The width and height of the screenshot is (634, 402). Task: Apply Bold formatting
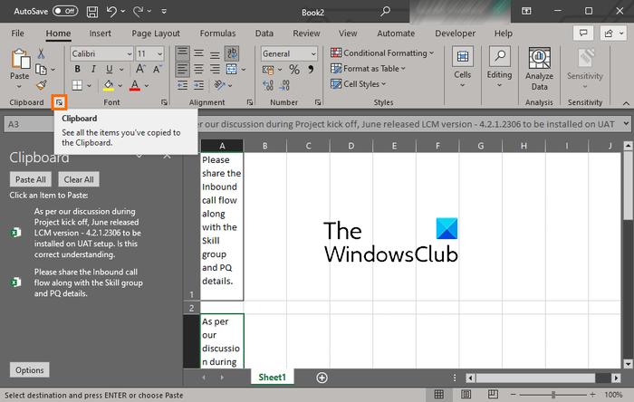click(x=76, y=70)
